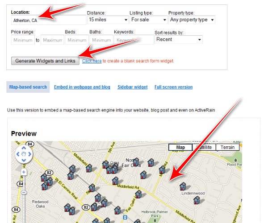Select the Map view type button
Viewport: 268px width, 223px height.
point(180,147)
